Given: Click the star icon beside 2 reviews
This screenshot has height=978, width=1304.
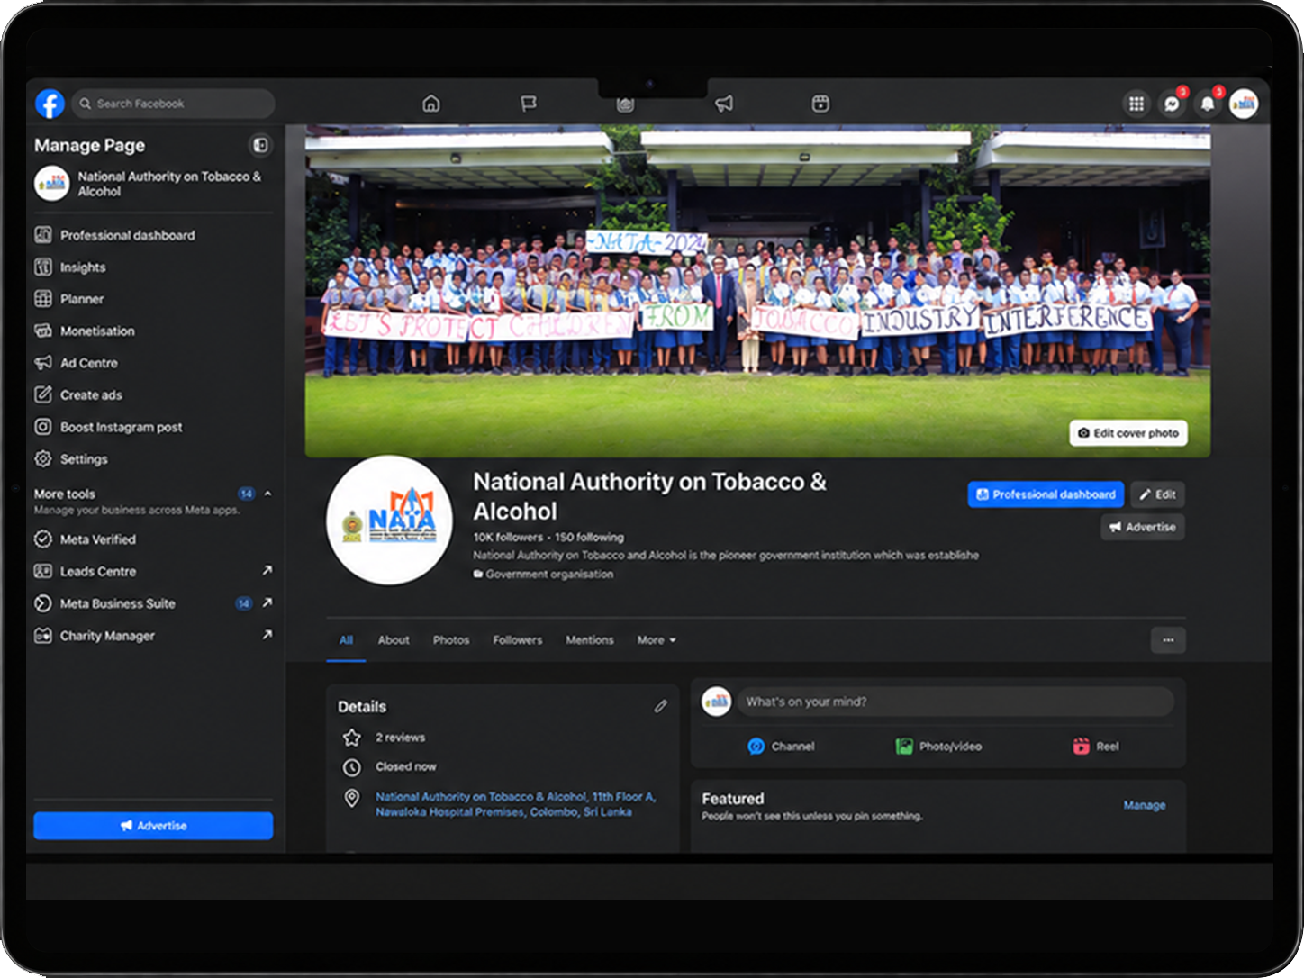Looking at the screenshot, I should tap(352, 738).
